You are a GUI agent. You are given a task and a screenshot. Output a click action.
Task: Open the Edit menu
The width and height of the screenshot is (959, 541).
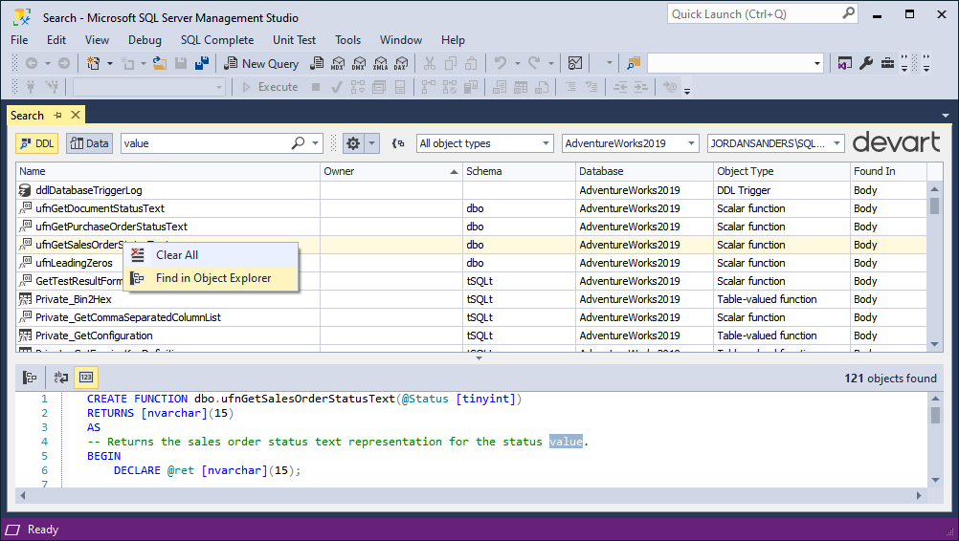(56, 40)
